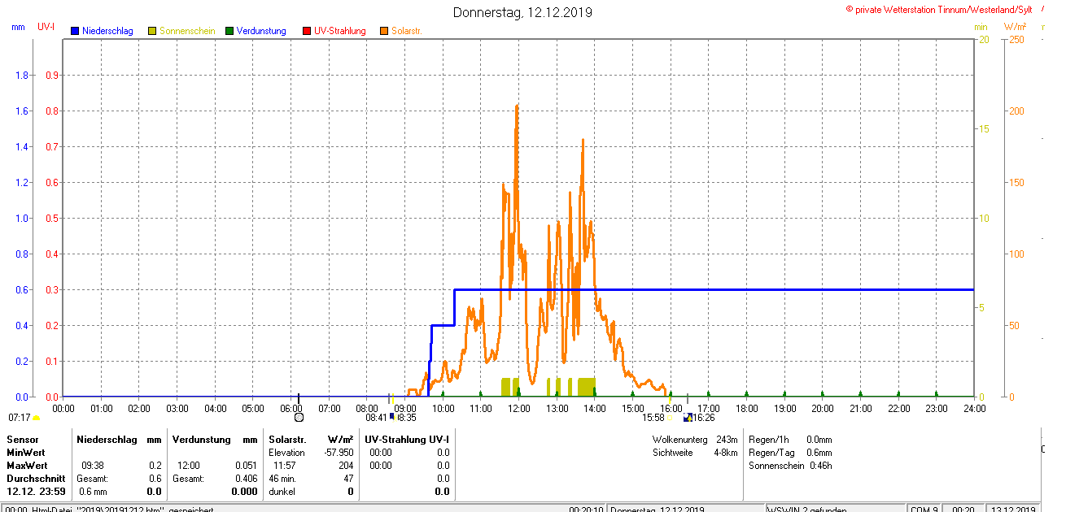Viewport: 1066px width, 512px height.
Task: Click the red UV-Strahlung legend swatch
Action: pyautogui.click(x=307, y=31)
